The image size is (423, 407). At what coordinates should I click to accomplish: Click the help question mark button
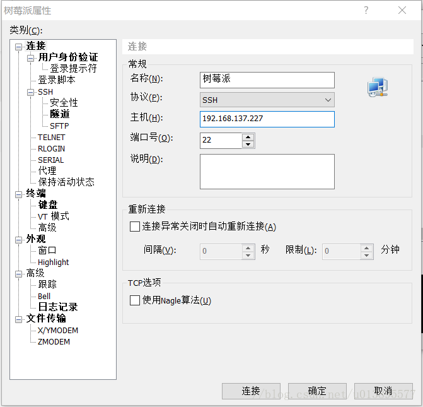(x=366, y=10)
